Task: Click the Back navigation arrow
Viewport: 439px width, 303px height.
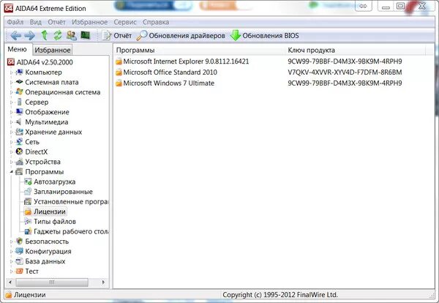Action: (x=15, y=36)
